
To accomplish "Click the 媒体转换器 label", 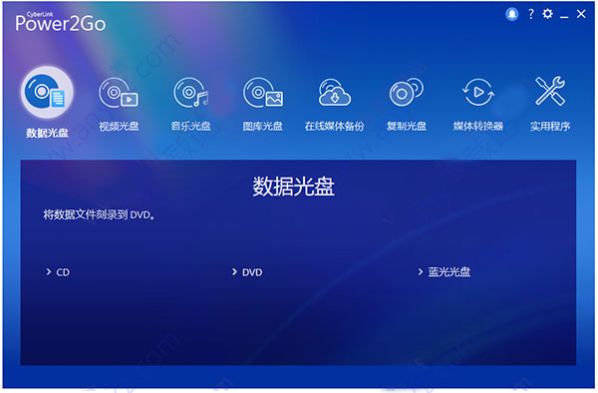I will pos(477,126).
